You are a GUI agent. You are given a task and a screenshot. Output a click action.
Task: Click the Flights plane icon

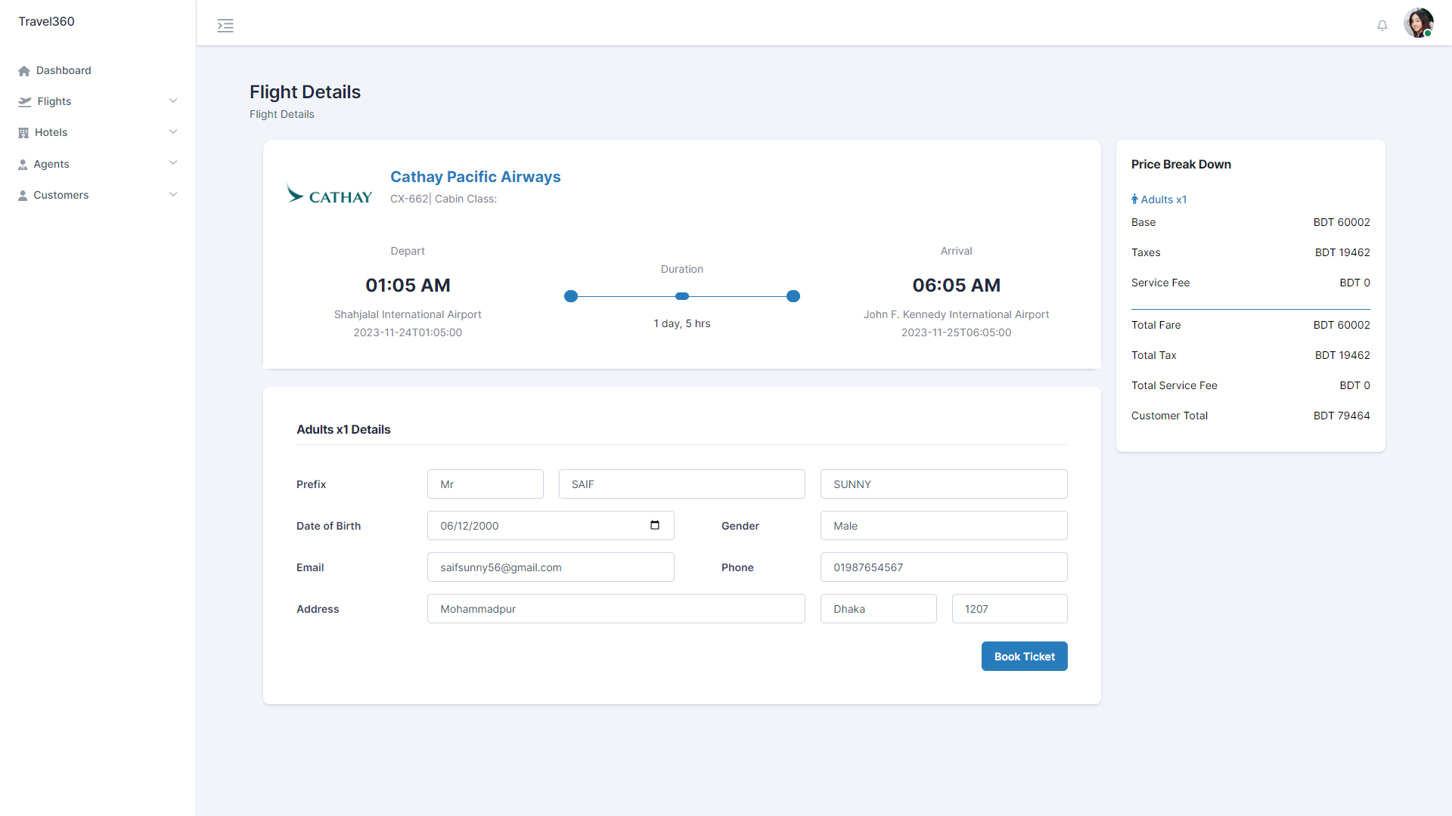click(25, 102)
